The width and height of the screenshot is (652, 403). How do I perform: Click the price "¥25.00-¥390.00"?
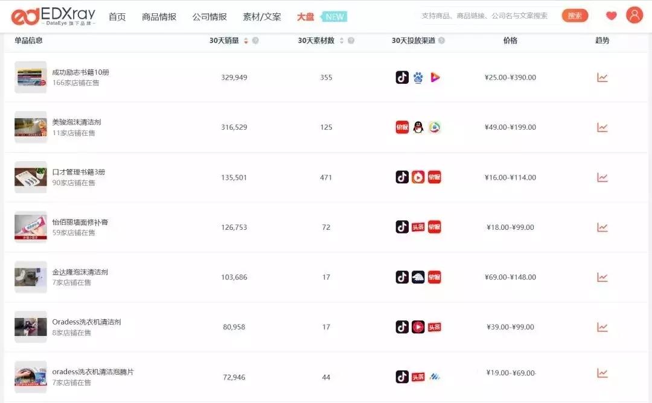[510, 77]
